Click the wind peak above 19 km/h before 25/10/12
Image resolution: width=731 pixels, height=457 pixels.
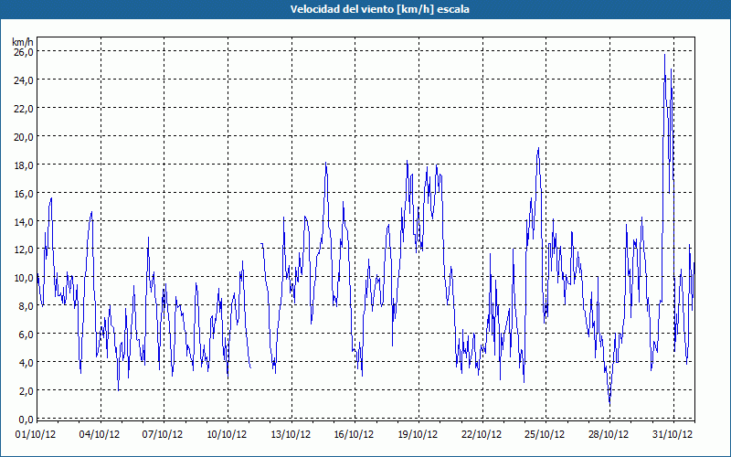coord(538,148)
